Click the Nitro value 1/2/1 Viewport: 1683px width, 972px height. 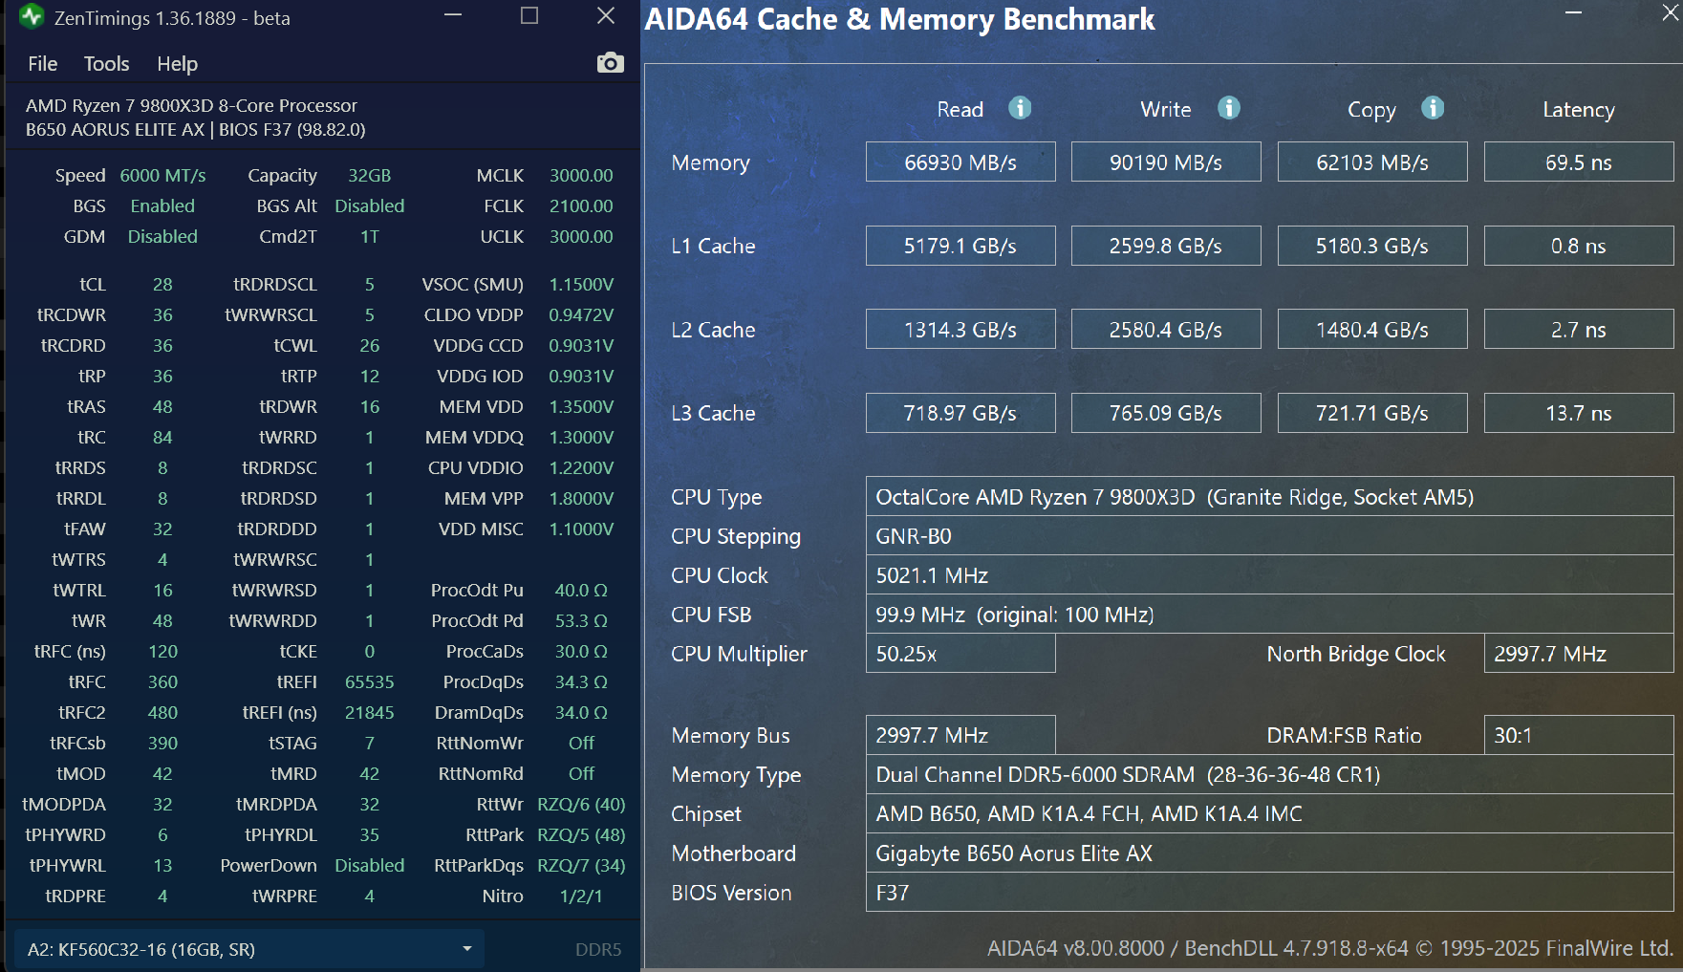coord(581,896)
